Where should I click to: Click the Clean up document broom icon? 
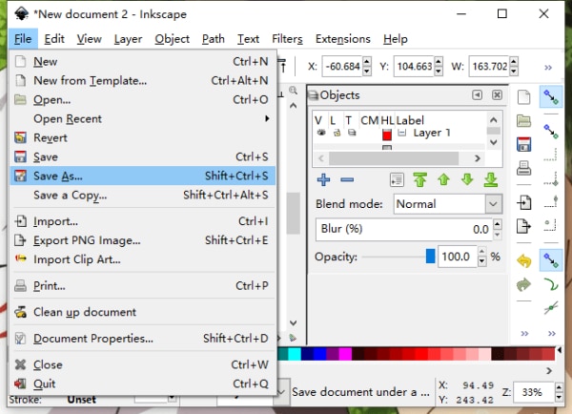click(20, 312)
